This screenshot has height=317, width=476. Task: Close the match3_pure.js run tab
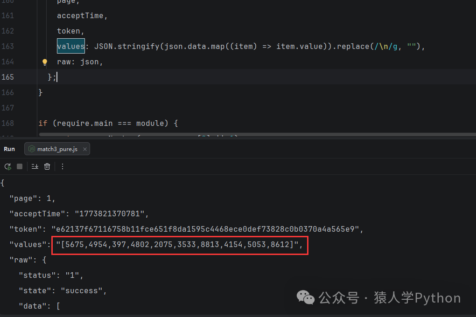pyautogui.click(x=85, y=149)
